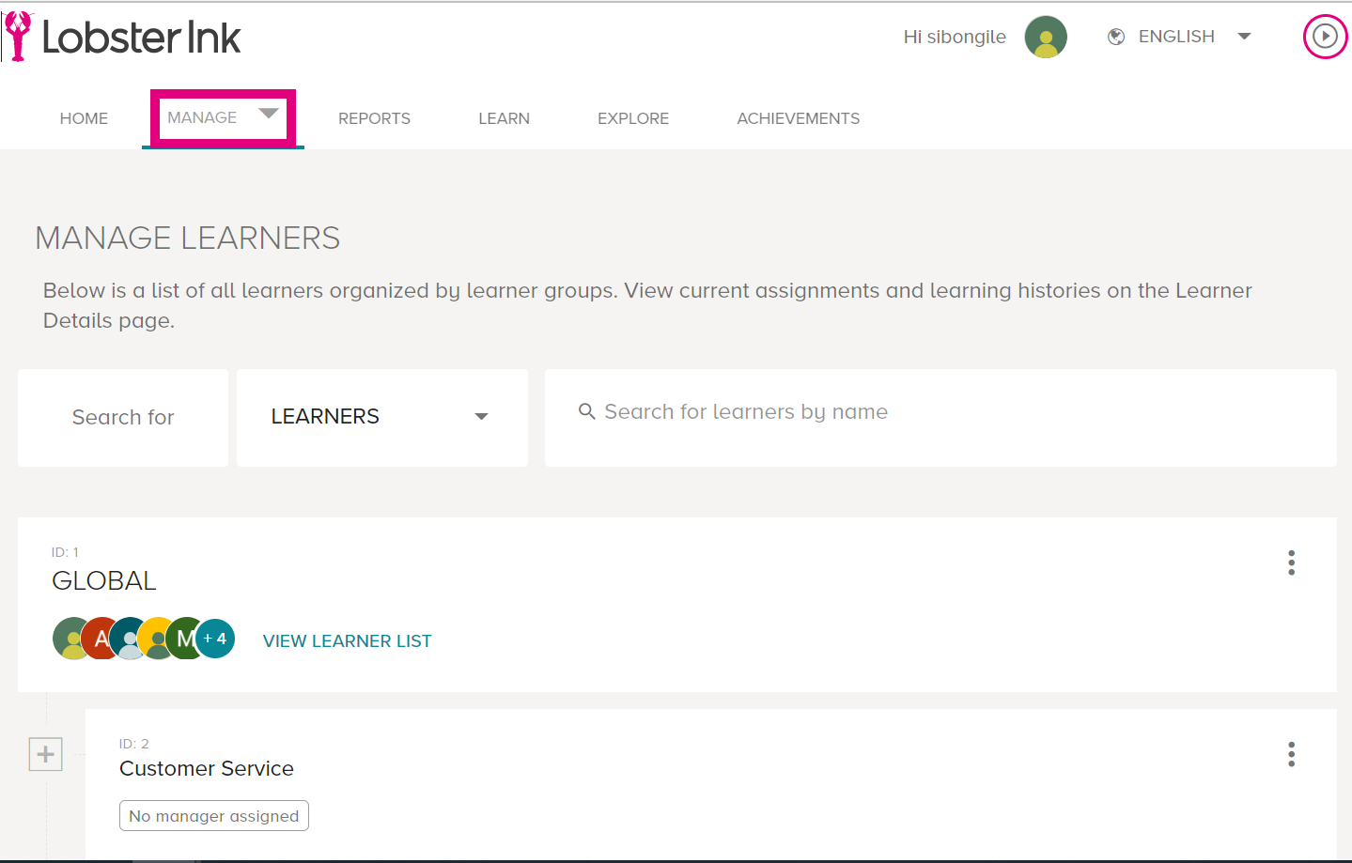Open the LEARN tab
The width and height of the screenshot is (1352, 863).
pyautogui.click(x=504, y=118)
